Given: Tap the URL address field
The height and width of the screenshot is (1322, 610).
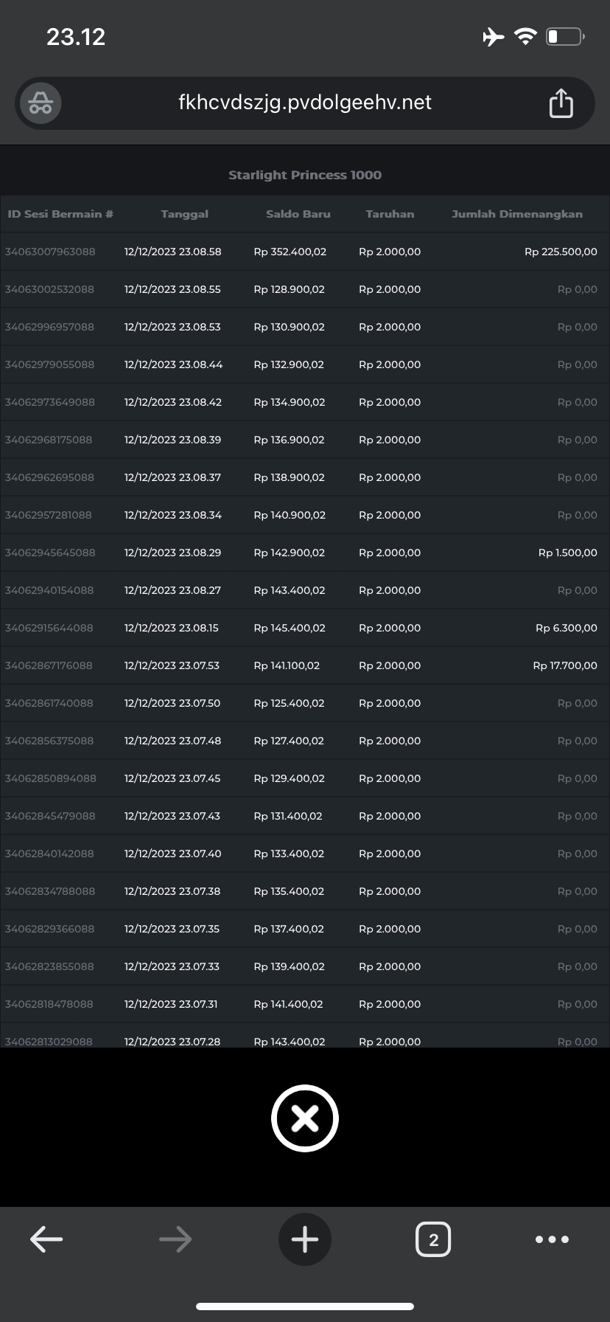Looking at the screenshot, I should point(305,103).
